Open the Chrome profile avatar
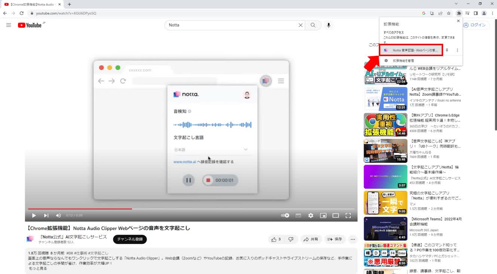This screenshot has height=274, width=497. pos(484,13)
